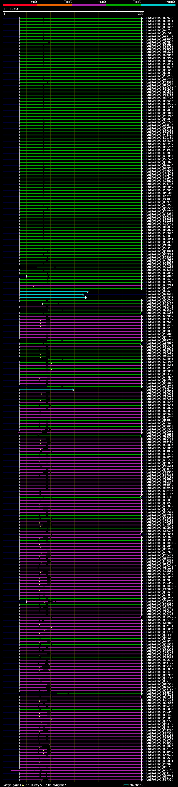Image resolution: width=178 pixels, height=787 pixels.
Task: Select the UniRef100_Q92211 entry
Action: 160,380
